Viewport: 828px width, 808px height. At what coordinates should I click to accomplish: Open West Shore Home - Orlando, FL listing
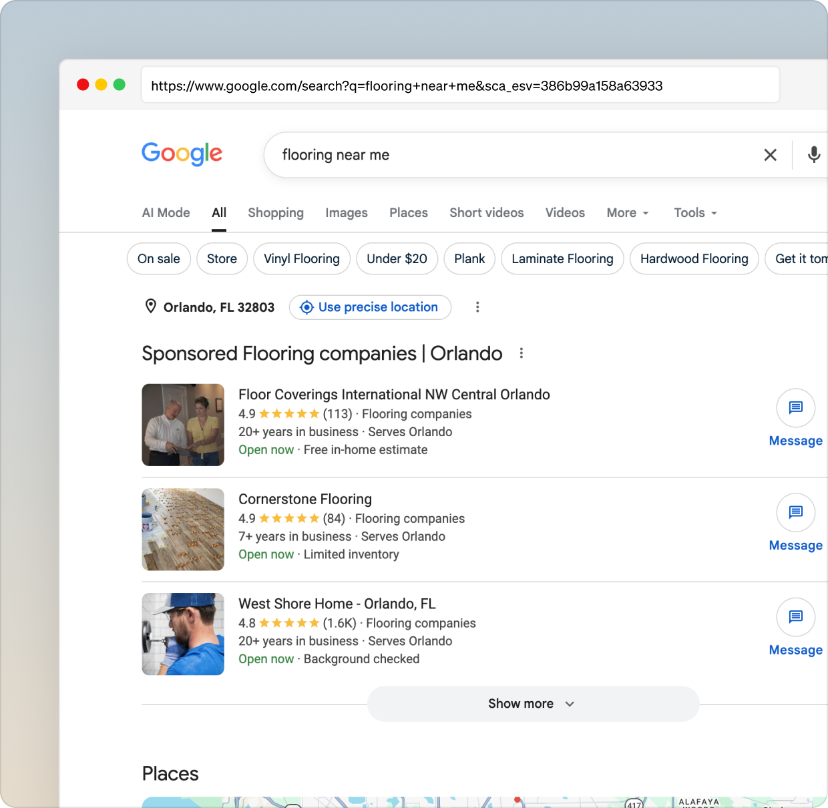(x=337, y=604)
